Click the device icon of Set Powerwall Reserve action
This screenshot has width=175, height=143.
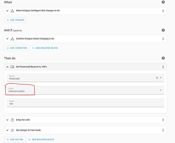coord(12,67)
